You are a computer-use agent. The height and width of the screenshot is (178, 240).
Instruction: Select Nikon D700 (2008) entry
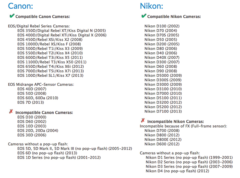coord(162,131)
